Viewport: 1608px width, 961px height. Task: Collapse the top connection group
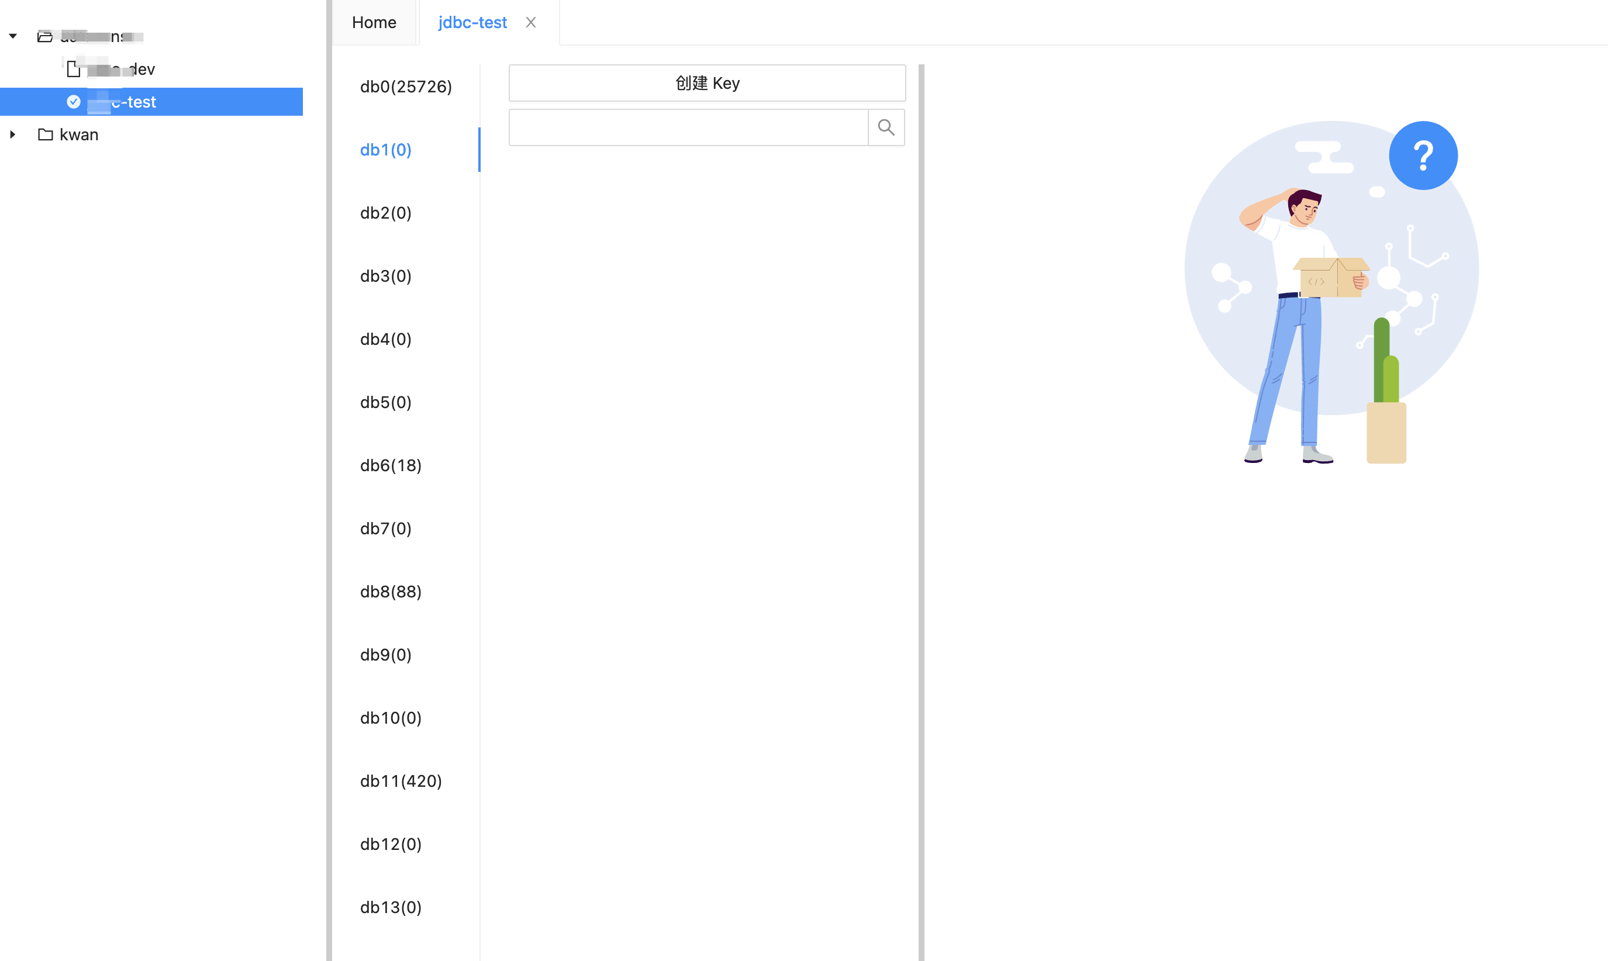[12, 36]
